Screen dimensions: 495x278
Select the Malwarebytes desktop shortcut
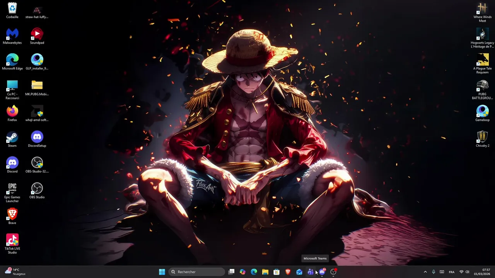click(12, 37)
